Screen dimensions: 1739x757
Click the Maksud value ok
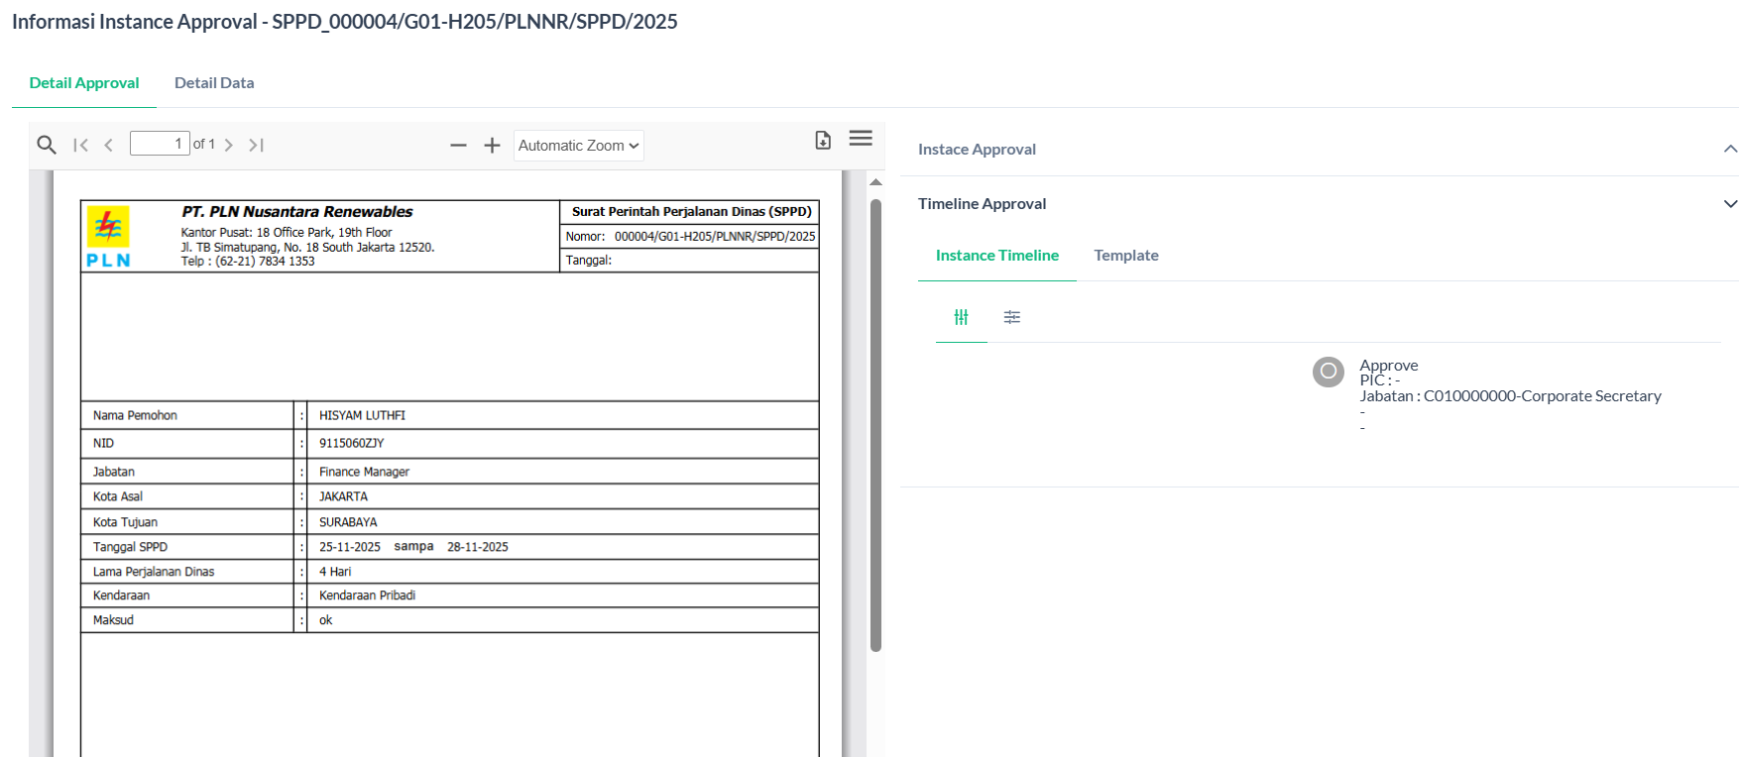point(325,620)
